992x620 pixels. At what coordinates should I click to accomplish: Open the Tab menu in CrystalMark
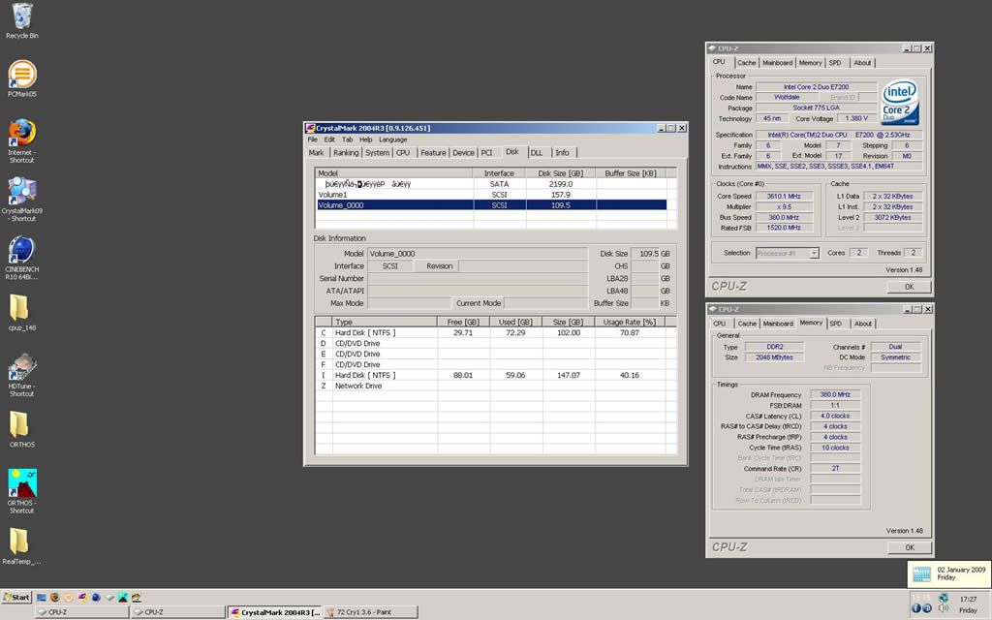click(x=348, y=139)
